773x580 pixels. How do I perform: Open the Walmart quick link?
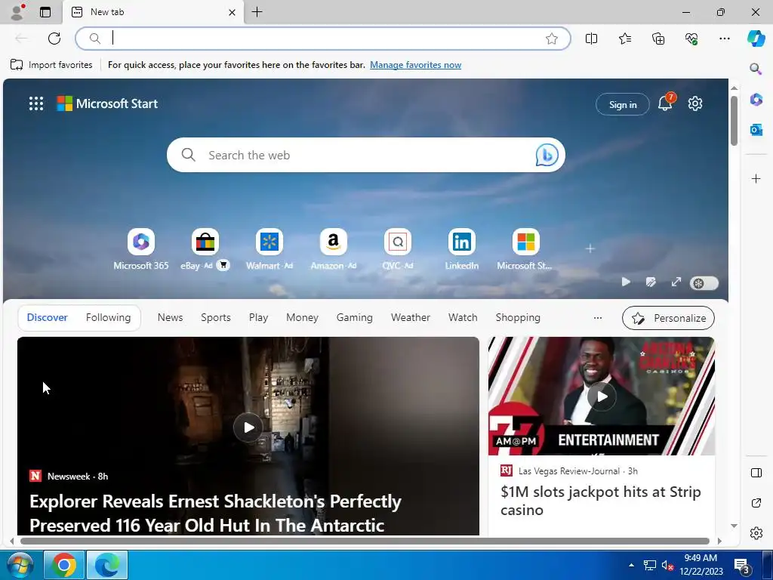pyautogui.click(x=269, y=249)
